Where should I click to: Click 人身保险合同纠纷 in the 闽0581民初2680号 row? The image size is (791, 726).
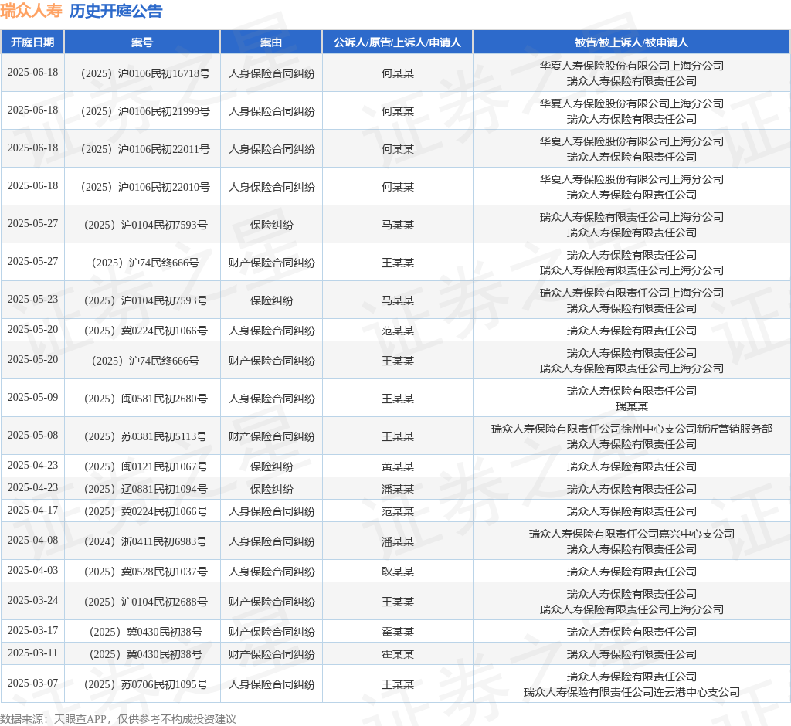[271, 399]
